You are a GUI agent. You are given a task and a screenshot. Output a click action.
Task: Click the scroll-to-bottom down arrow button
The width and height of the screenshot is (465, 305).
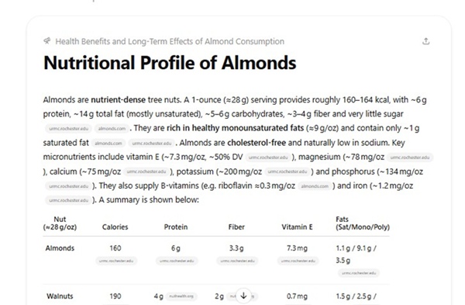243,296
